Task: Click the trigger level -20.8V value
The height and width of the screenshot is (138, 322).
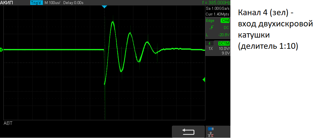Action: [224, 35]
